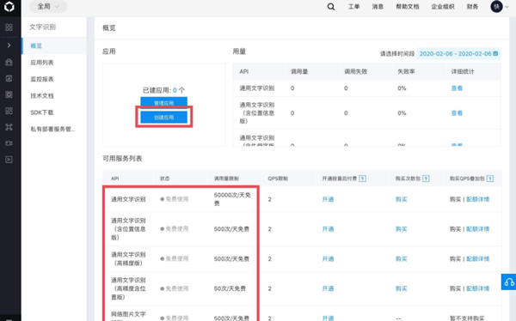Open the user avatar account menu

tap(496, 7)
